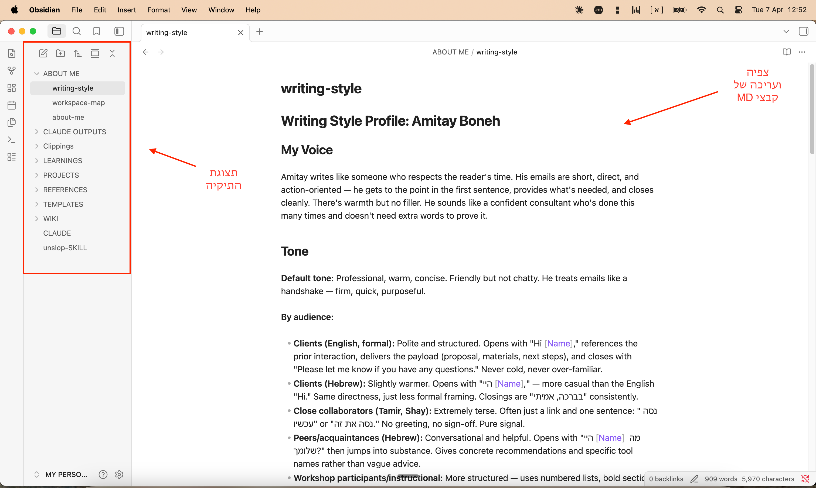Image resolution: width=816 pixels, height=488 pixels.
Task: Open the search tab in the sidebar
Action: 77,31
